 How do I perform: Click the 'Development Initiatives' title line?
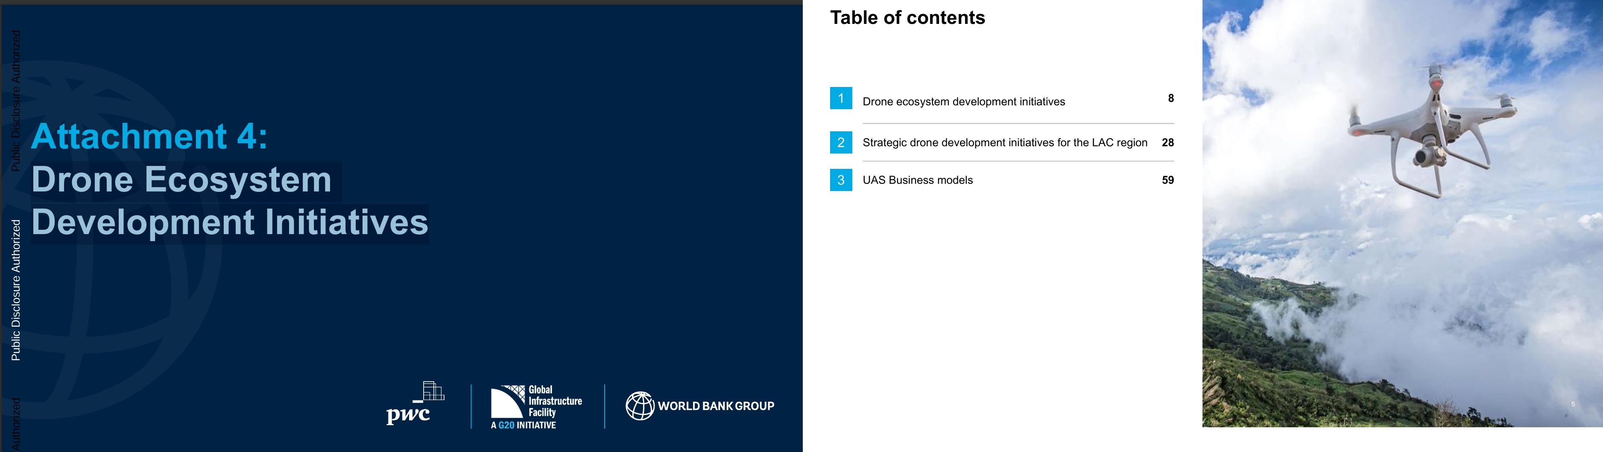pyautogui.click(x=230, y=223)
